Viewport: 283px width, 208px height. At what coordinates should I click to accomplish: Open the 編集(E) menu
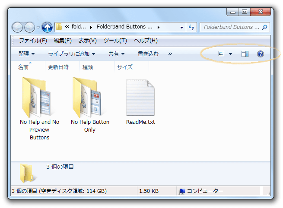tap(63, 41)
